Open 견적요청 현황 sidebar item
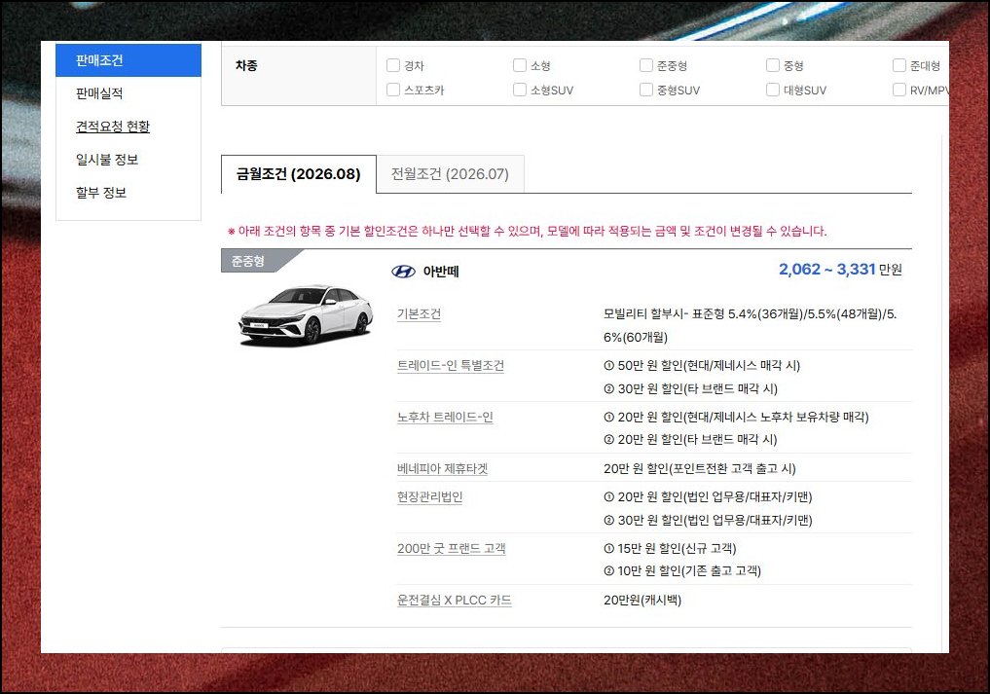The width and height of the screenshot is (990, 694). [x=112, y=127]
